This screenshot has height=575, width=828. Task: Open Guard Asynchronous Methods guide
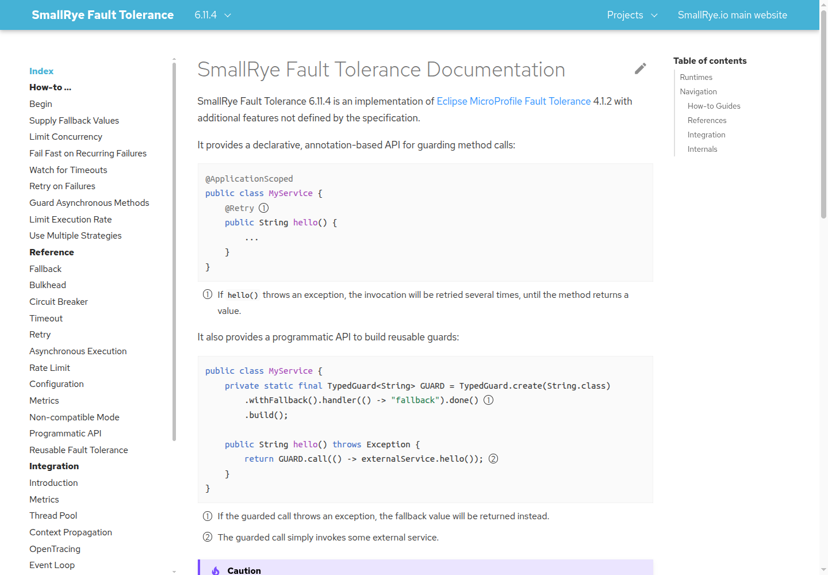click(89, 203)
